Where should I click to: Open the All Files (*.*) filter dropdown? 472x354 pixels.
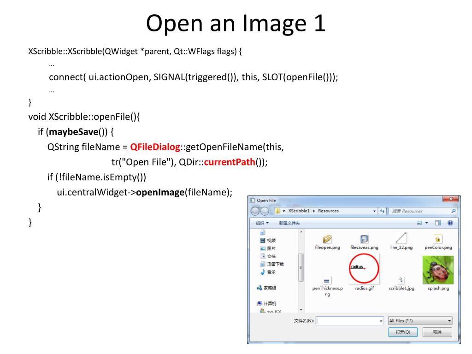(x=420, y=321)
